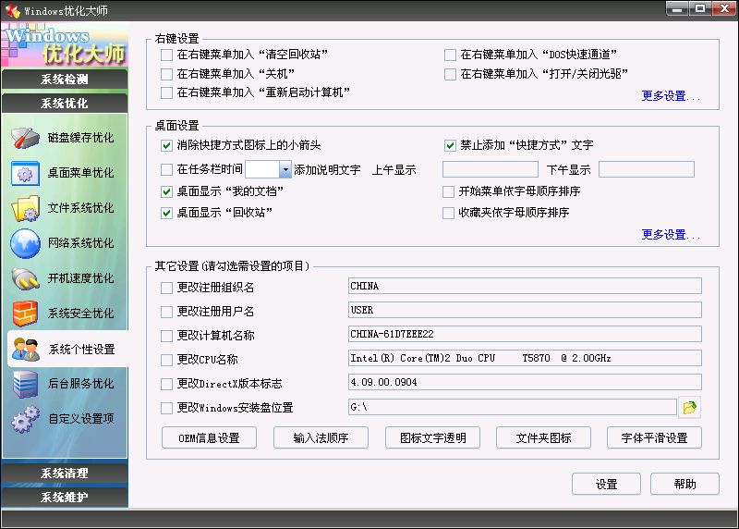The width and height of the screenshot is (739, 529).
Task: Click the CHINA organization name field
Action: tap(525, 286)
